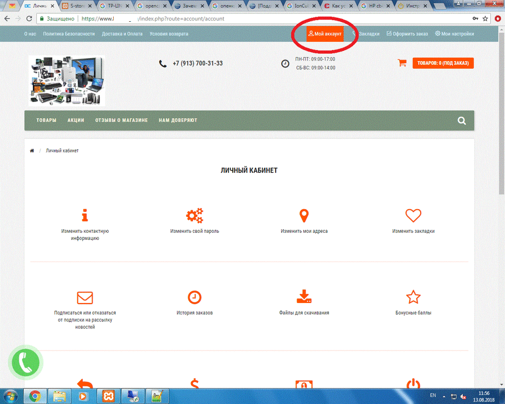Click the map pin icon for addresses

pyautogui.click(x=304, y=216)
